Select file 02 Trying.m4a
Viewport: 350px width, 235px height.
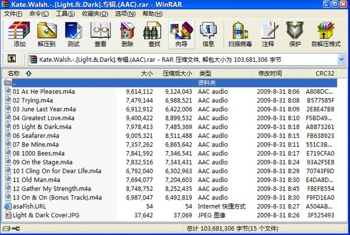pos(33,100)
